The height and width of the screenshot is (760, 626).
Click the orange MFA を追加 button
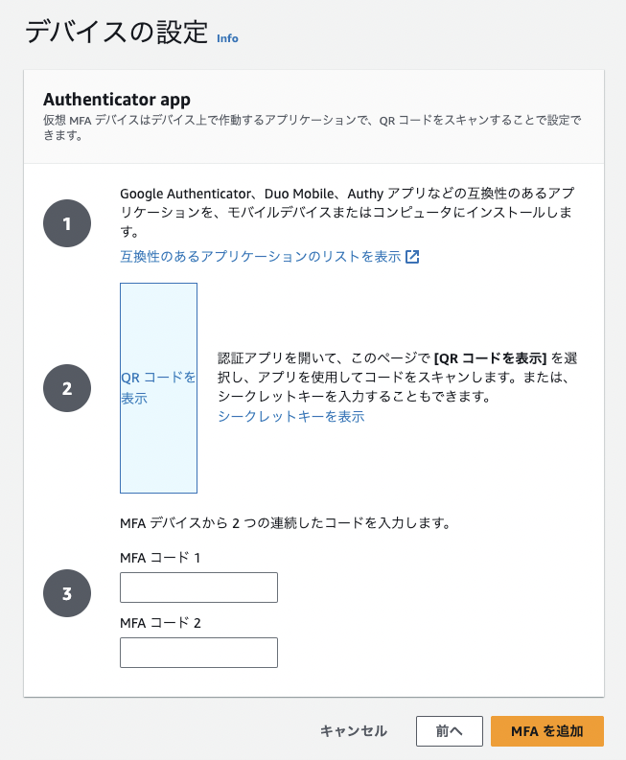point(546,730)
